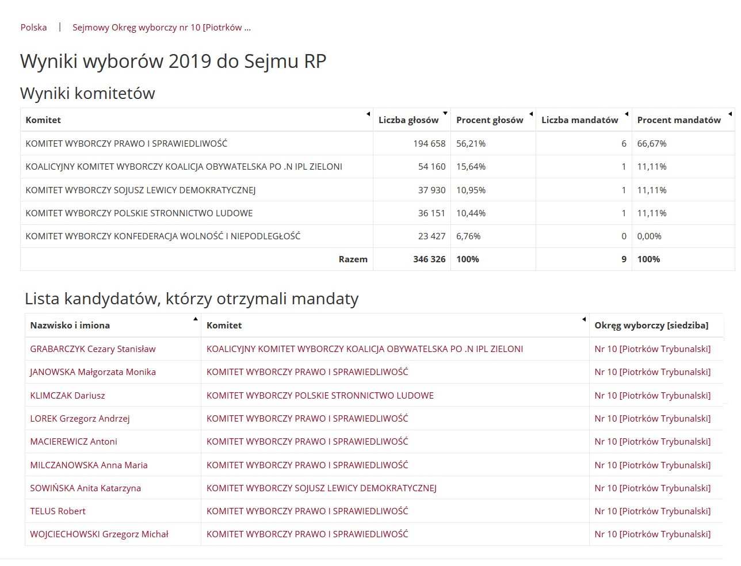
Task: Click sort arrow for Liczba głosów
Action: tap(445, 113)
